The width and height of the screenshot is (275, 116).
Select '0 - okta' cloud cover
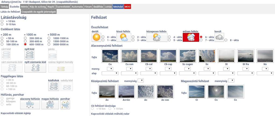coord(103,37)
